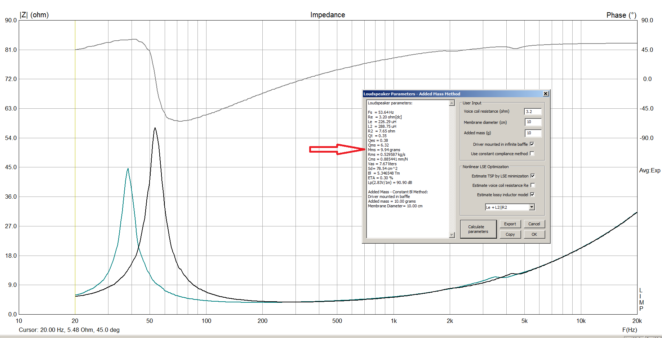
Task: Click the '20k' frequency axis tick label
Action: 637,321
